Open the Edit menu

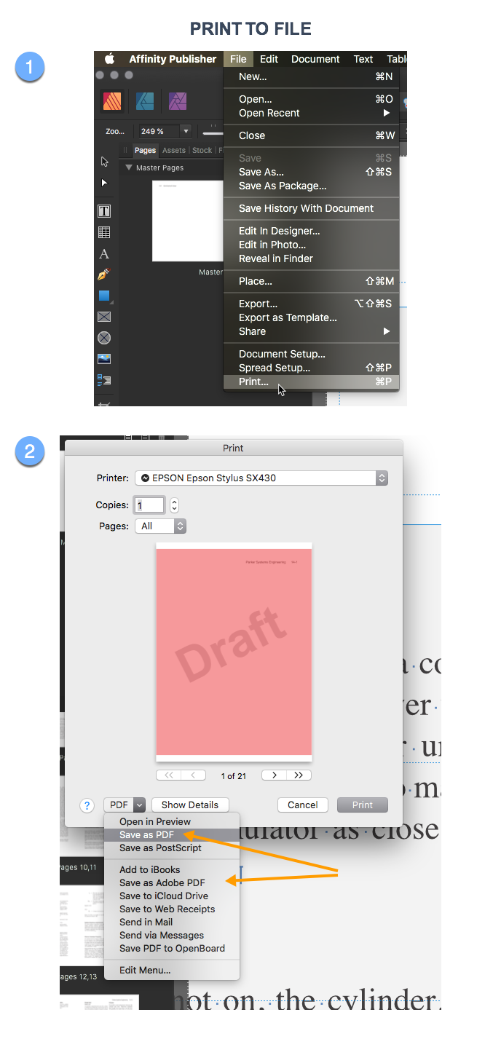tap(269, 59)
